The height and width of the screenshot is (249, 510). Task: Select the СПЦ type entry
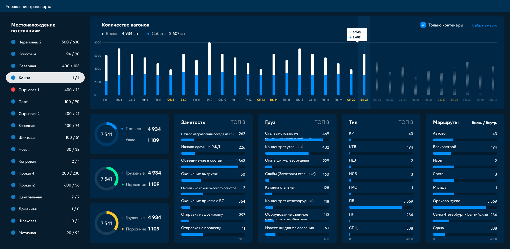(381, 231)
